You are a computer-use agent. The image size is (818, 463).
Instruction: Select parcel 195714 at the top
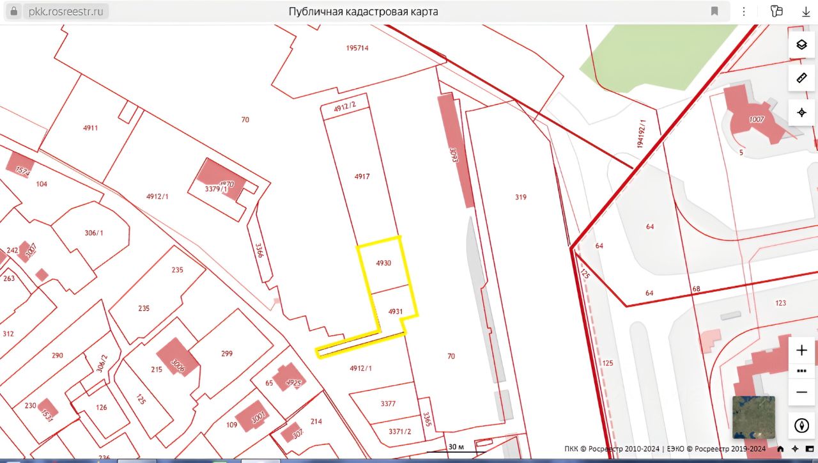357,48
